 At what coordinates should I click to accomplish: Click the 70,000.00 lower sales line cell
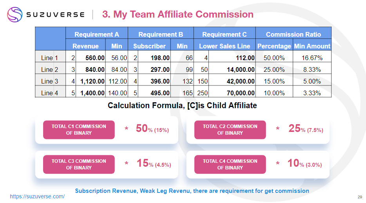click(241, 93)
